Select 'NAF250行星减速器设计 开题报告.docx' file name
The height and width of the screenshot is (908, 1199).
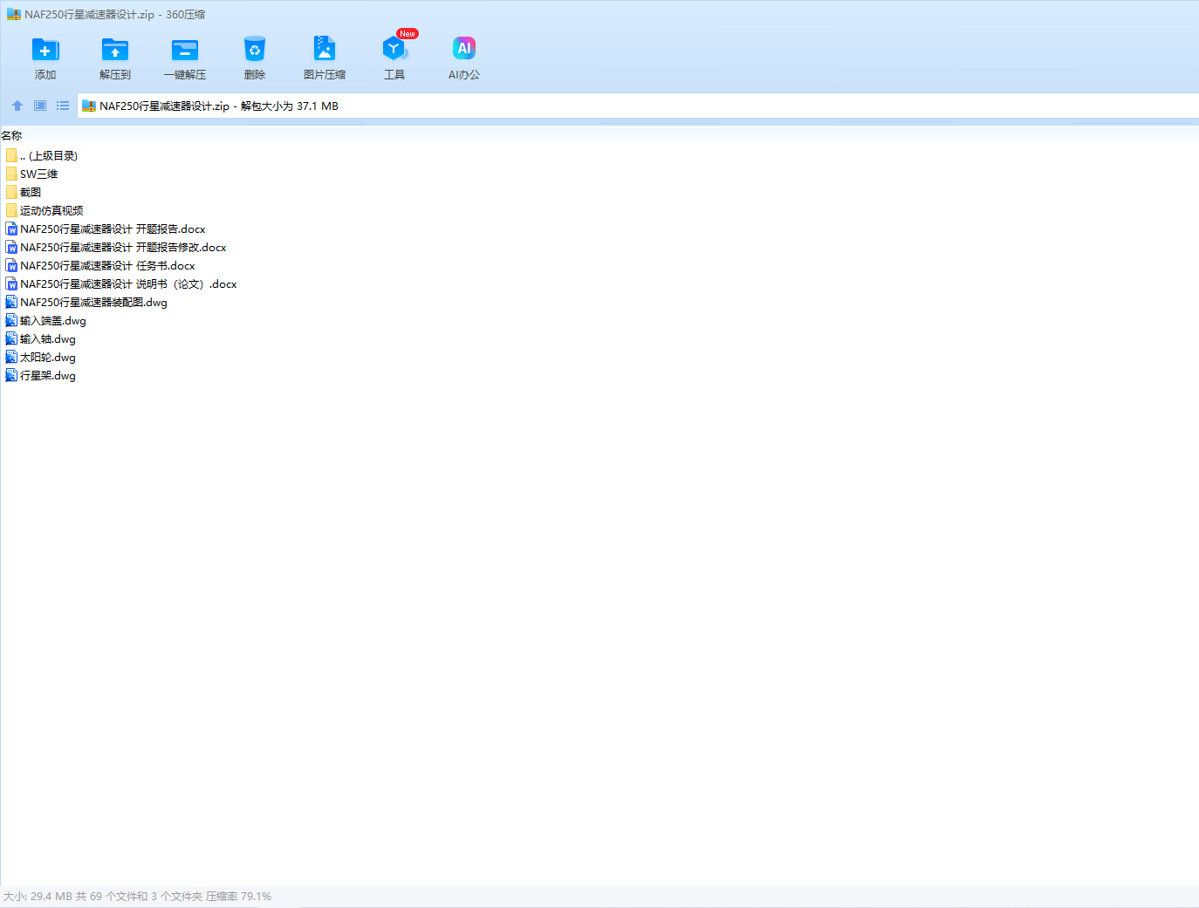(113, 229)
